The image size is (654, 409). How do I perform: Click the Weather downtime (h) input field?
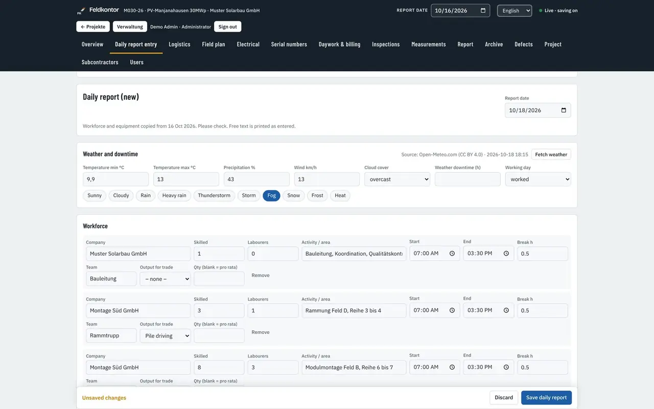tap(468, 179)
